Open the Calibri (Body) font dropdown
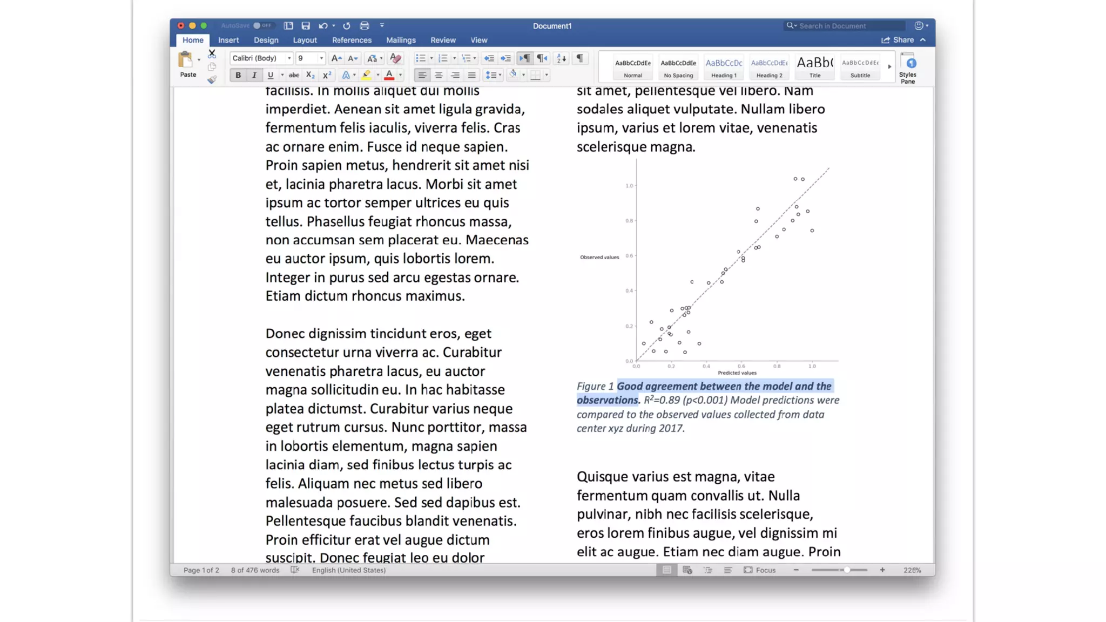Viewport: 1106px width, 622px height. tap(289, 58)
